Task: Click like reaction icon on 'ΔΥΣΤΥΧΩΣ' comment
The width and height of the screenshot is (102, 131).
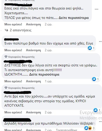Action: tap(94, 79)
